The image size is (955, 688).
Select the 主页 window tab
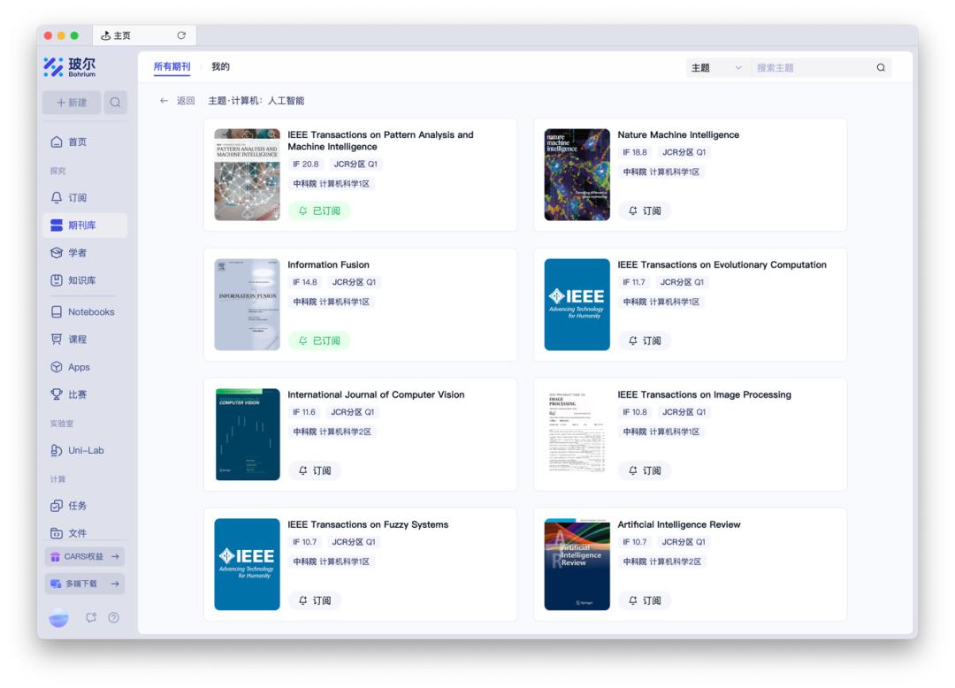point(144,35)
